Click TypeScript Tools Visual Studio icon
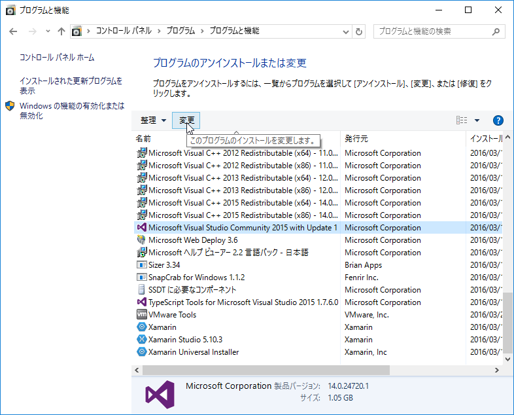The height and width of the screenshot is (415, 514). coord(142,302)
